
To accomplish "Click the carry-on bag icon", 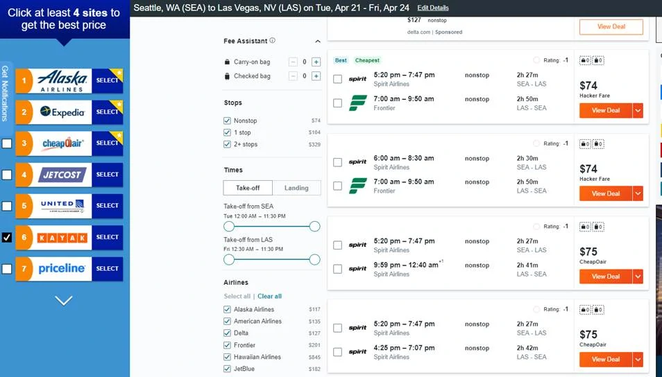I will [x=227, y=62].
